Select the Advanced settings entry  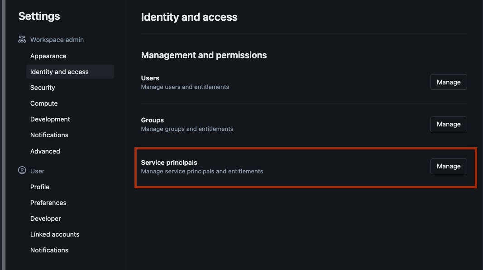click(45, 151)
